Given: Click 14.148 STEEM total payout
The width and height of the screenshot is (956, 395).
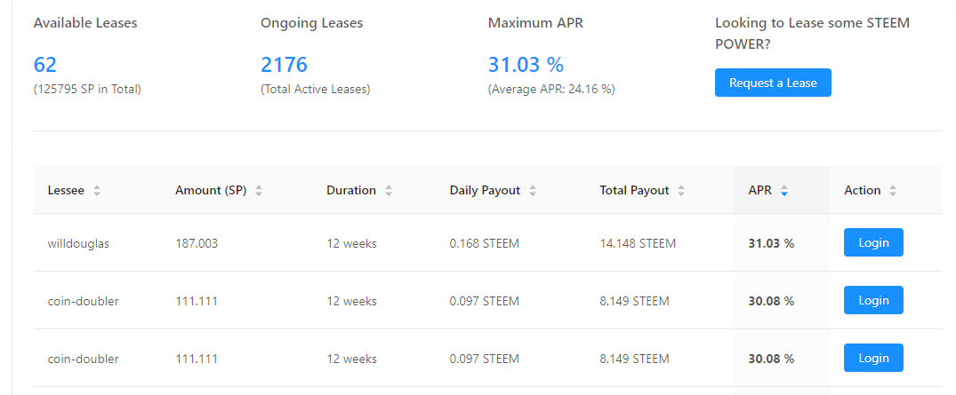Looking at the screenshot, I should click(638, 243).
